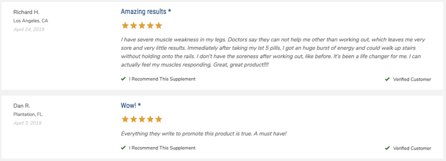Screen dimensions: 446x161
Task: Click the April 3, 2019 review date
Action: 27,123
